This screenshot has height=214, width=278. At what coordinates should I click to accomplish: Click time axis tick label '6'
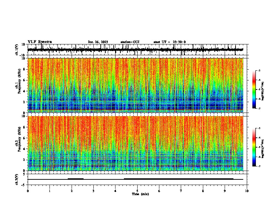[x=159, y=191]
